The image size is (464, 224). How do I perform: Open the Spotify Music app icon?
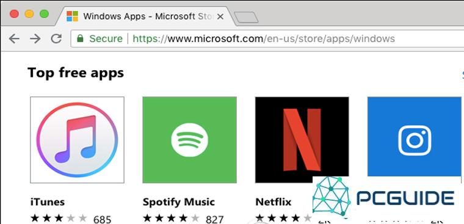click(x=189, y=140)
